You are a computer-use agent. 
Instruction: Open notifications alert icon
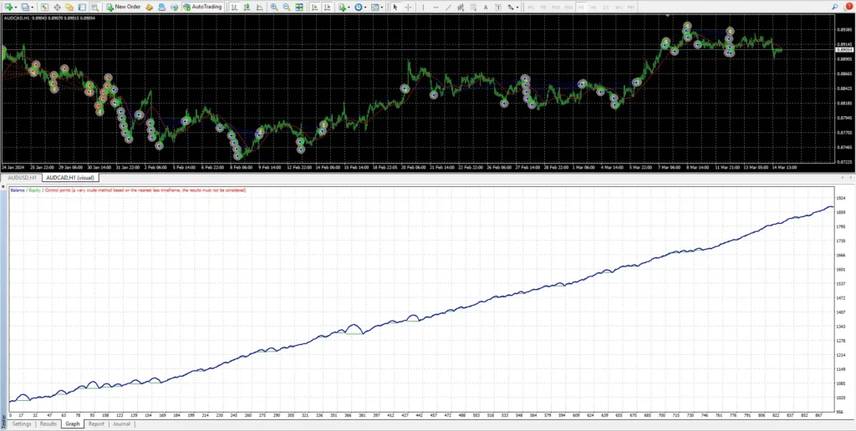848,7
